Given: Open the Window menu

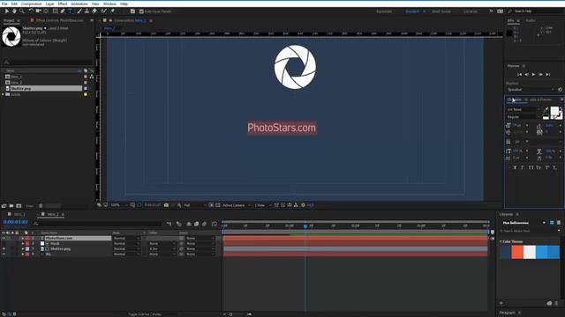Looking at the screenshot, I should (x=109, y=4).
